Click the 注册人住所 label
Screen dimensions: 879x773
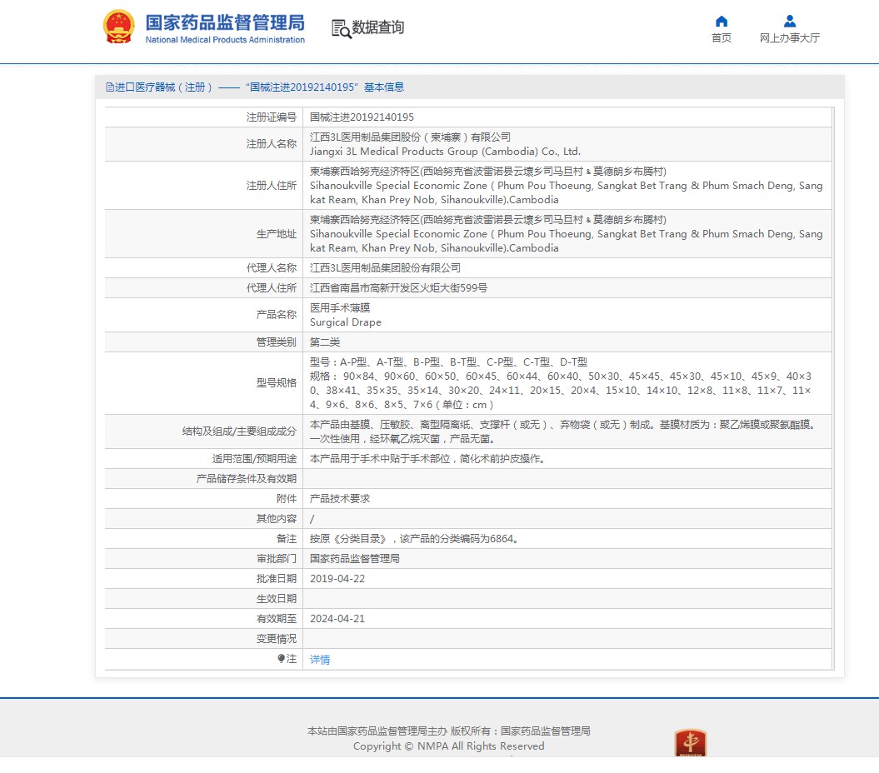272,186
